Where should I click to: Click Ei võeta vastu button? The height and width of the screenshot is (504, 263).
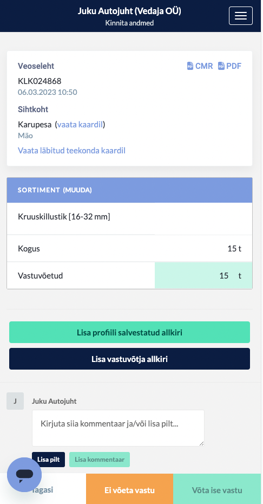[129, 490]
